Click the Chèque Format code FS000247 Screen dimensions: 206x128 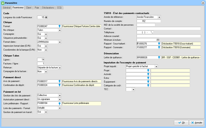pos(42,26)
